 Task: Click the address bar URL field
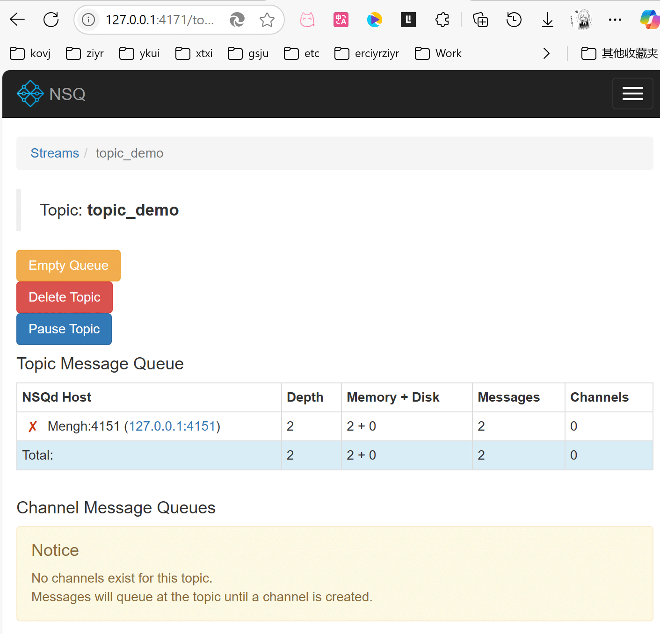coord(160,20)
